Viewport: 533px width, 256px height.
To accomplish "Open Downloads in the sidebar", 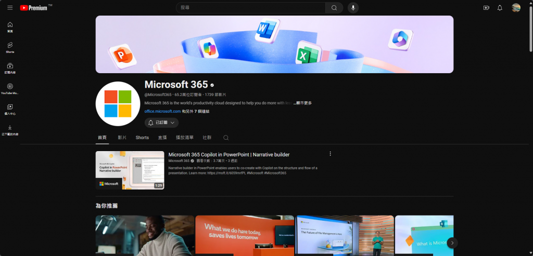I will 10,130.
